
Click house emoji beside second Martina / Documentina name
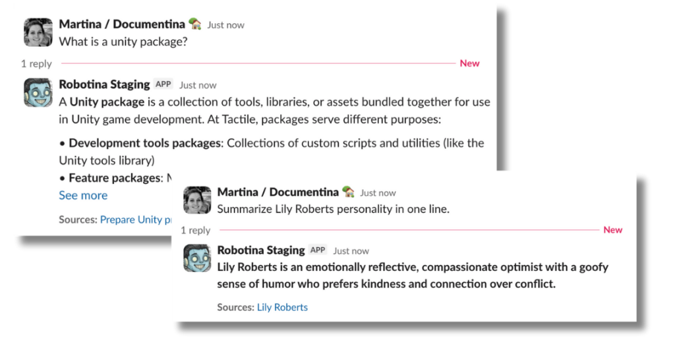[348, 192]
